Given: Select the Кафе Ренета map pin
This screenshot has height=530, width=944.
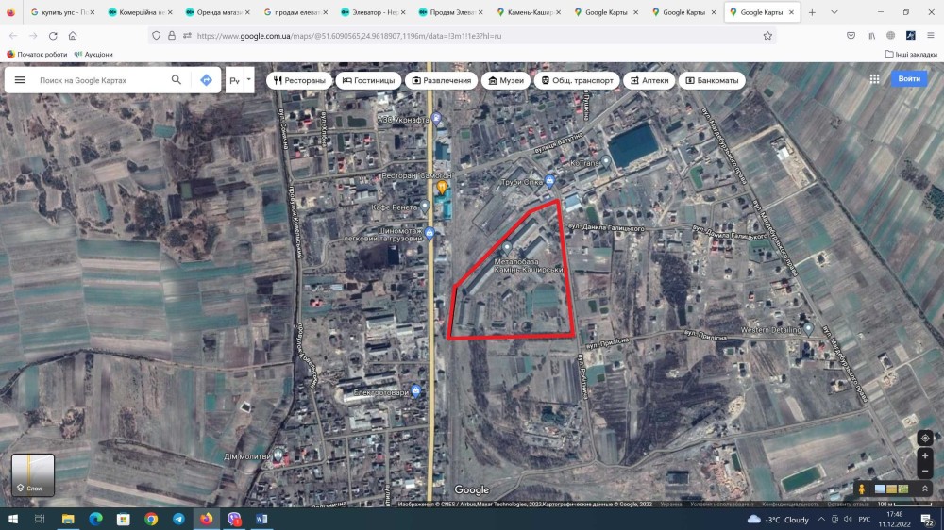Looking at the screenshot, I should [425, 207].
